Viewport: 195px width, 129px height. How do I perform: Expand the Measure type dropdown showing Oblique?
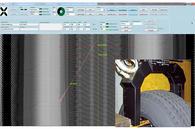coord(126,24)
